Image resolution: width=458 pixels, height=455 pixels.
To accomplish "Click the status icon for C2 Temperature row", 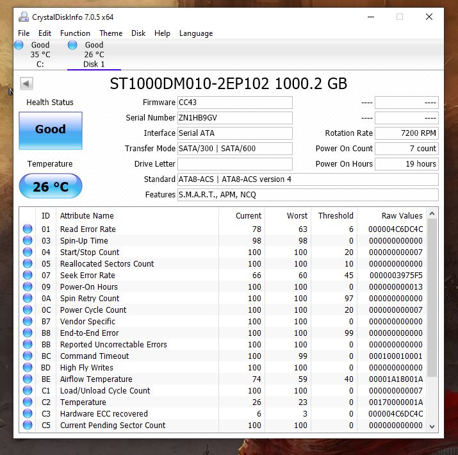I will click(x=28, y=402).
